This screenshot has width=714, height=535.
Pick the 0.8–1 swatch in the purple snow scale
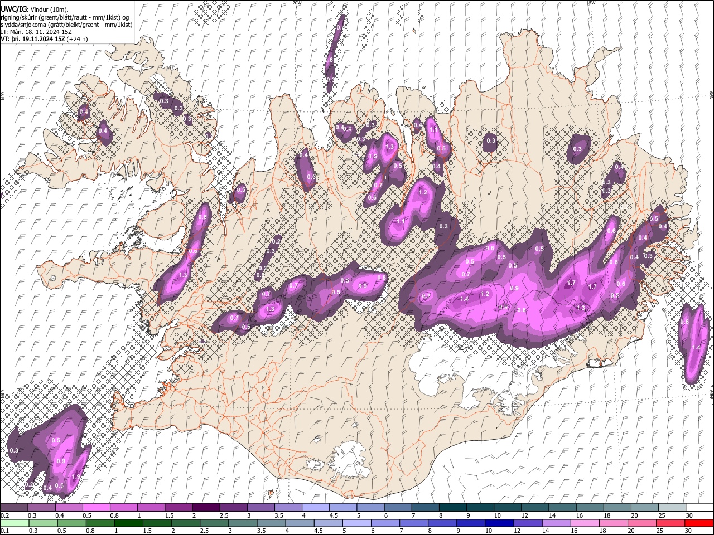tap(123, 508)
